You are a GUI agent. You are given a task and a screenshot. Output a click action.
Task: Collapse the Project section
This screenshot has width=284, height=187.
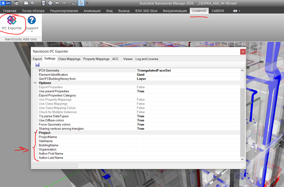tap(35, 133)
